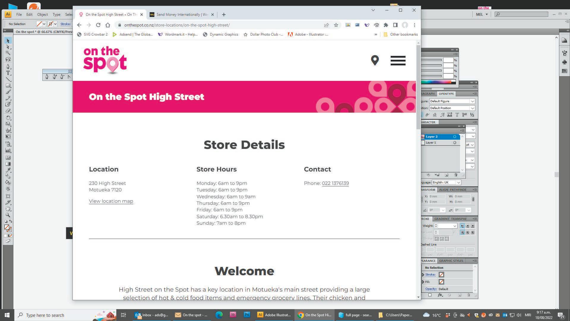Open the hamburger menu on the website

click(x=398, y=61)
